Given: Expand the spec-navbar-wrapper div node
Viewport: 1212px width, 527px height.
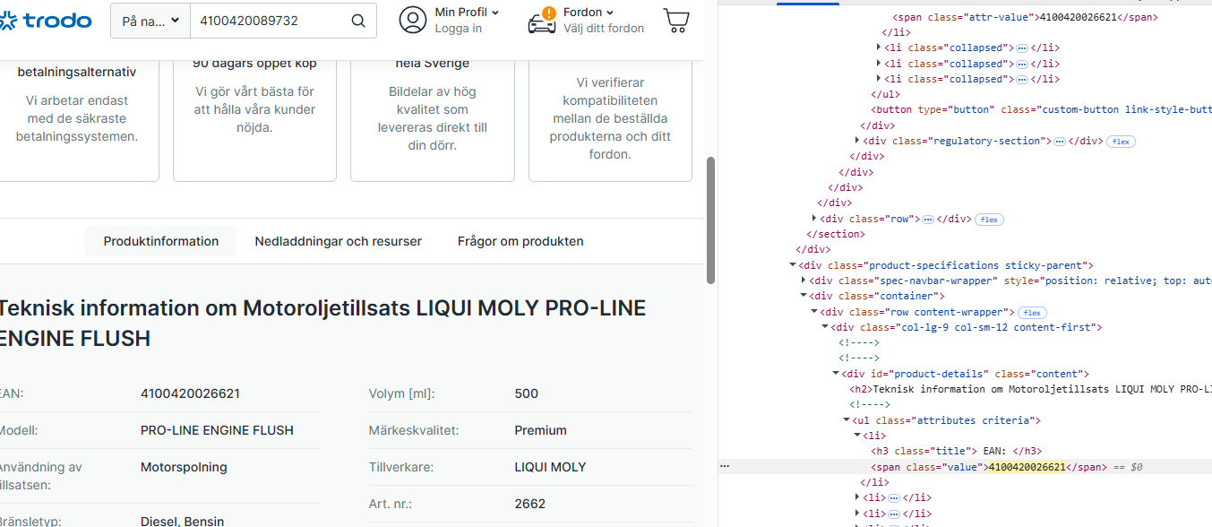Looking at the screenshot, I should coord(804,281).
